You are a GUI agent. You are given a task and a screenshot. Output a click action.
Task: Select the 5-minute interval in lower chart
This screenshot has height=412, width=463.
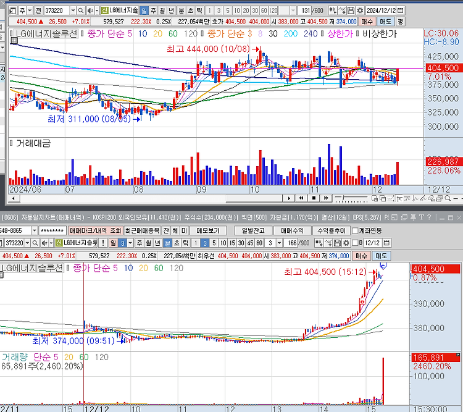214,243
